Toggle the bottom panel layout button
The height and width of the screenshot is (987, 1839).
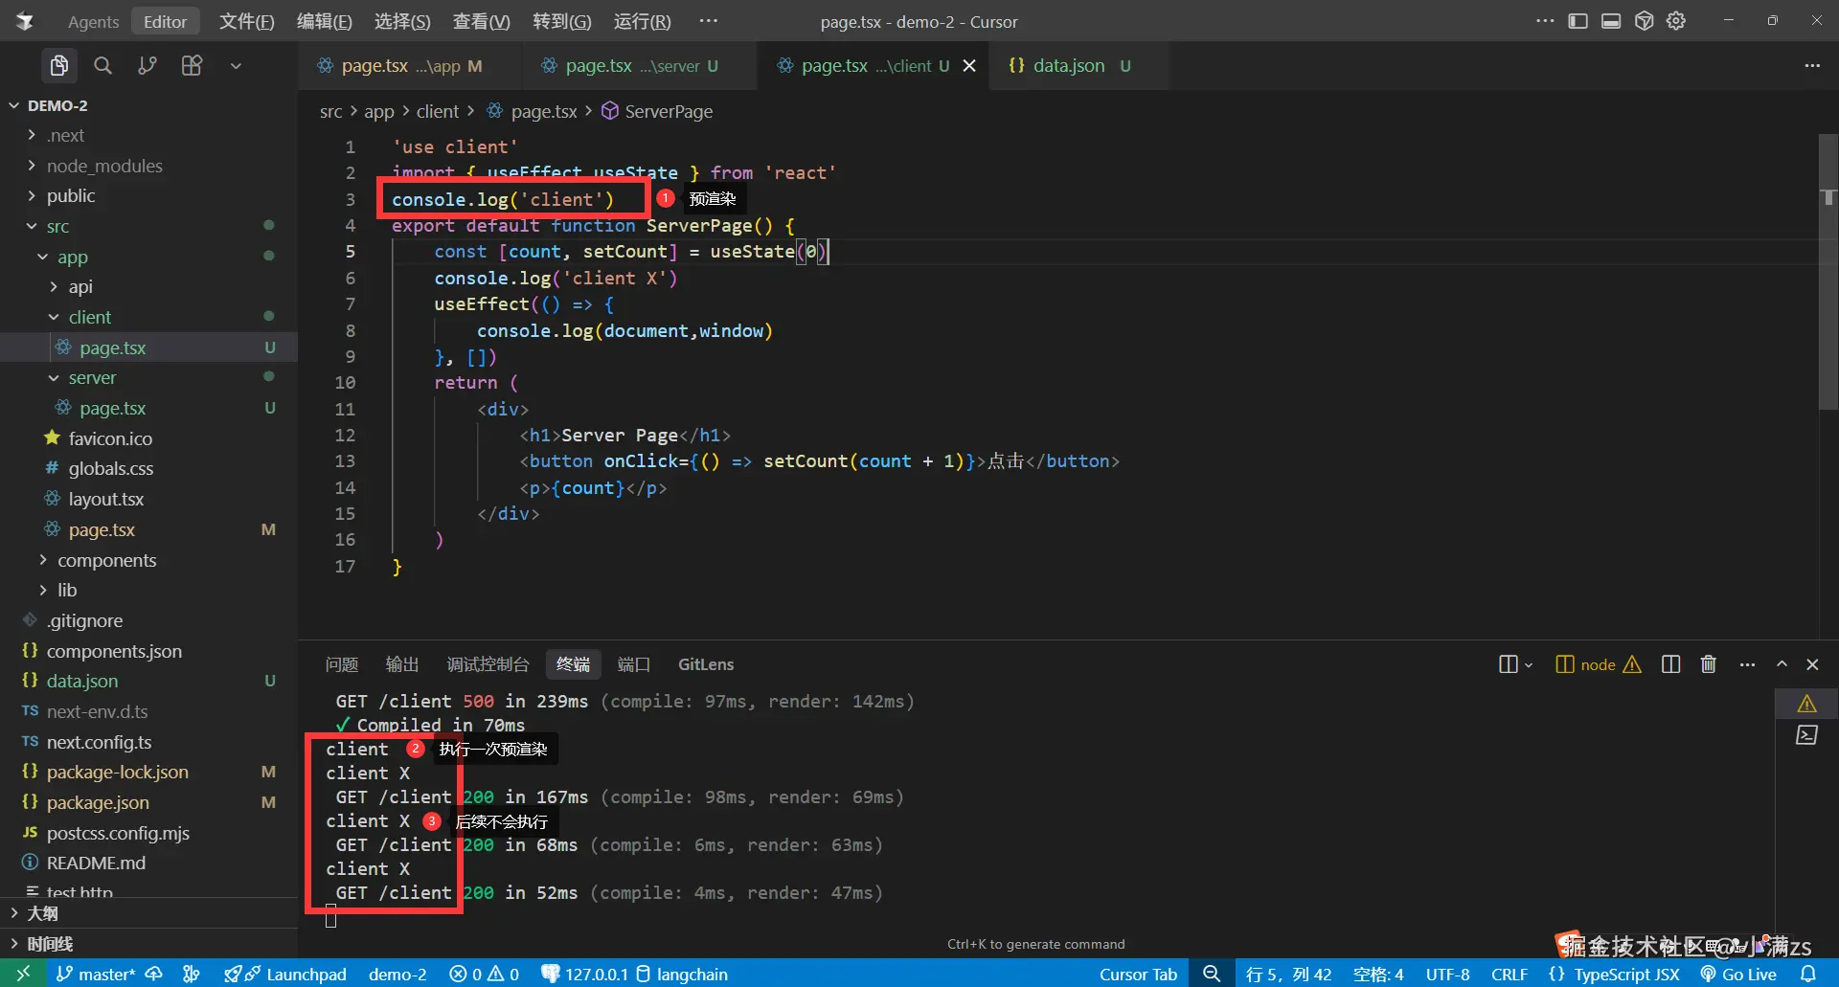(1611, 21)
